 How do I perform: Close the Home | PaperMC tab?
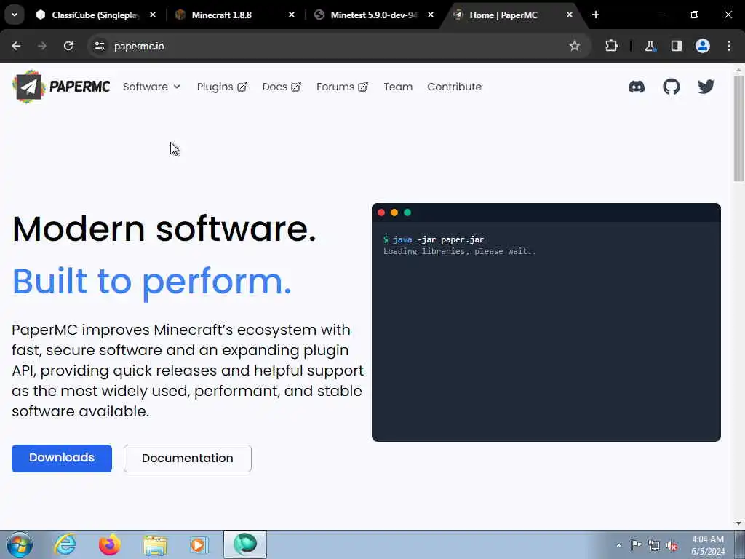tap(569, 15)
